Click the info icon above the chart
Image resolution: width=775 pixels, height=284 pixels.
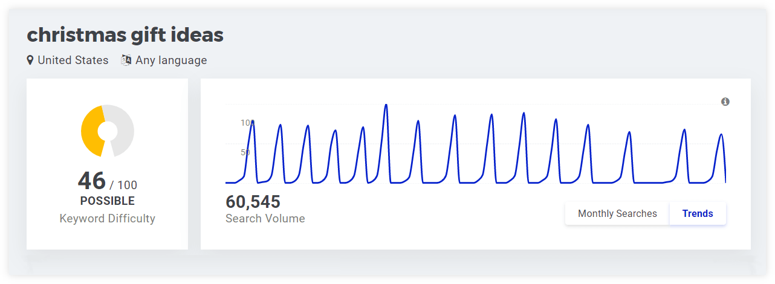(725, 102)
